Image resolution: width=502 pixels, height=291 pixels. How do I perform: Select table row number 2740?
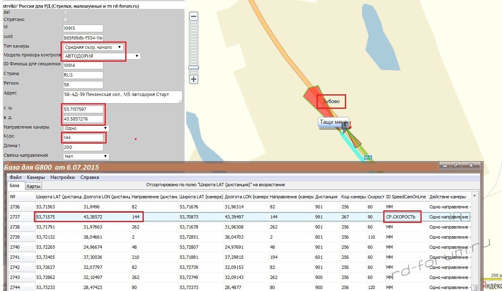pos(240,247)
